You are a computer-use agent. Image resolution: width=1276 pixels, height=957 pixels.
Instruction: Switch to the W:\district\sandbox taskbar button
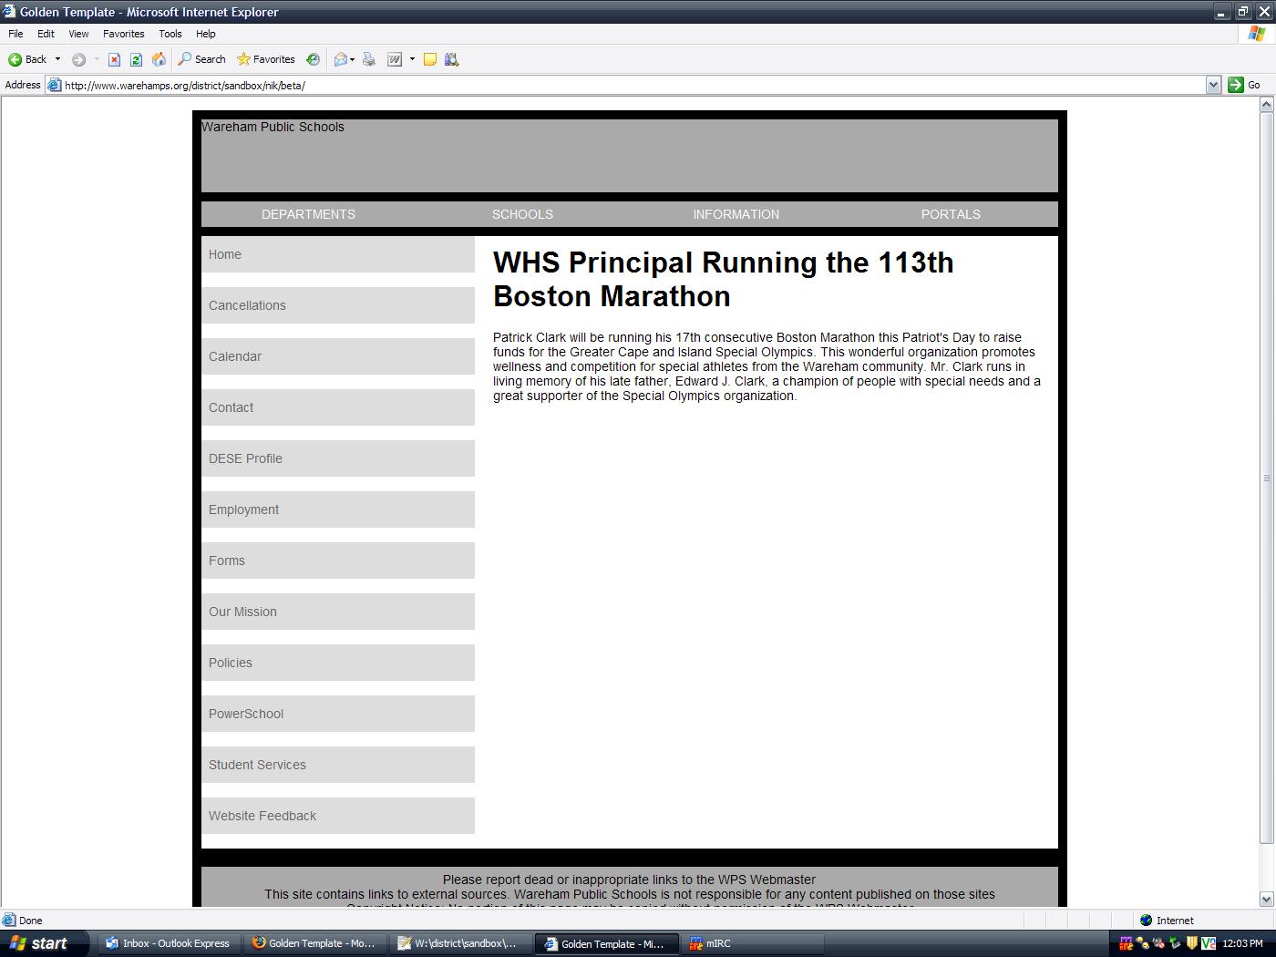(461, 943)
